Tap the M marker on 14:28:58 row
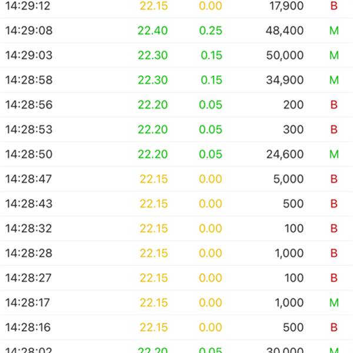 (334, 80)
